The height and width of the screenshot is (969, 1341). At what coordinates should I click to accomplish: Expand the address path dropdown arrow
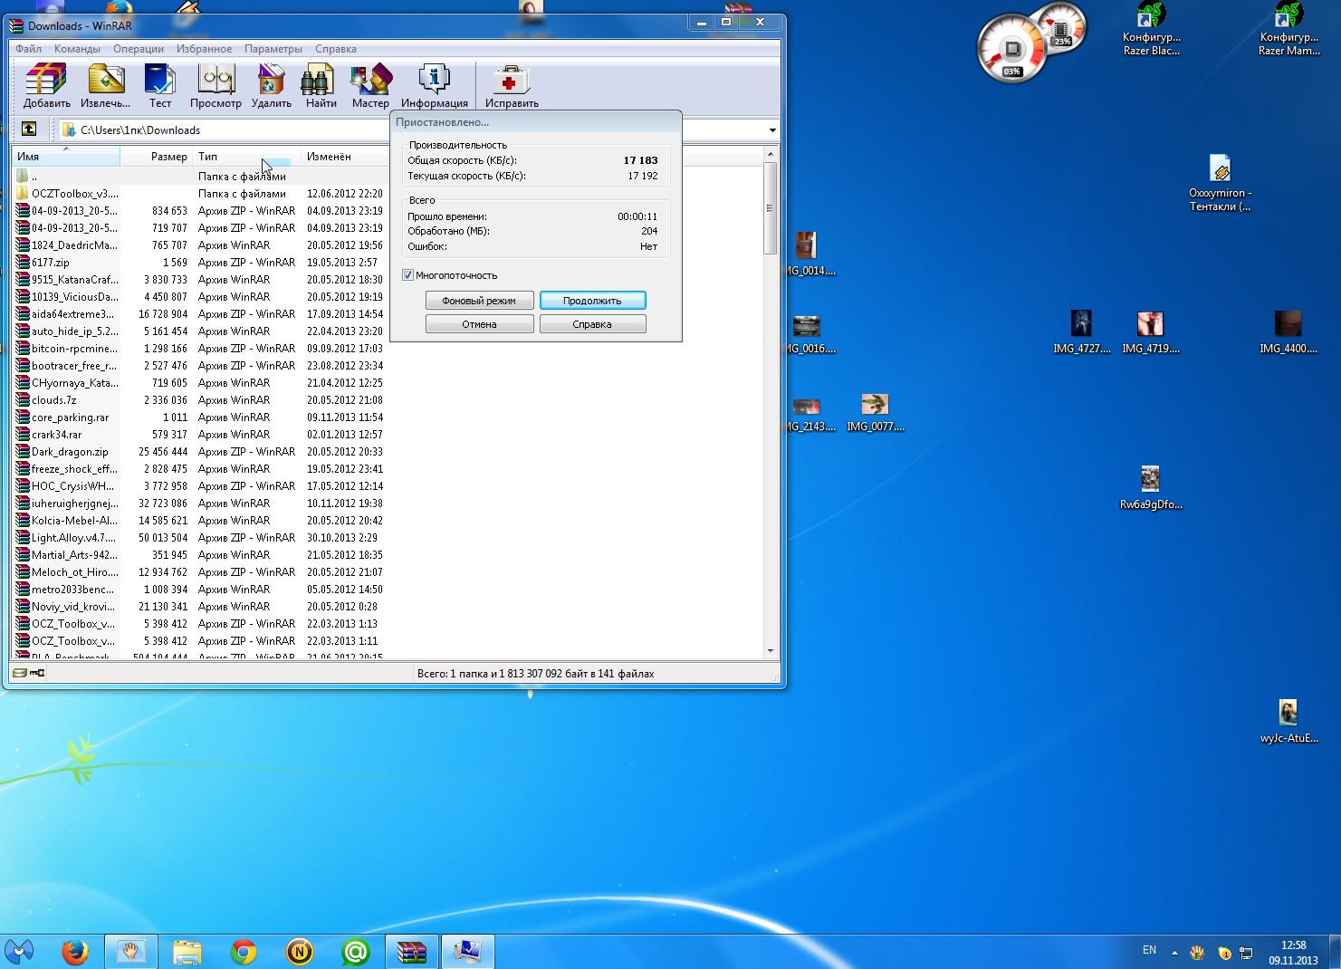tap(772, 130)
